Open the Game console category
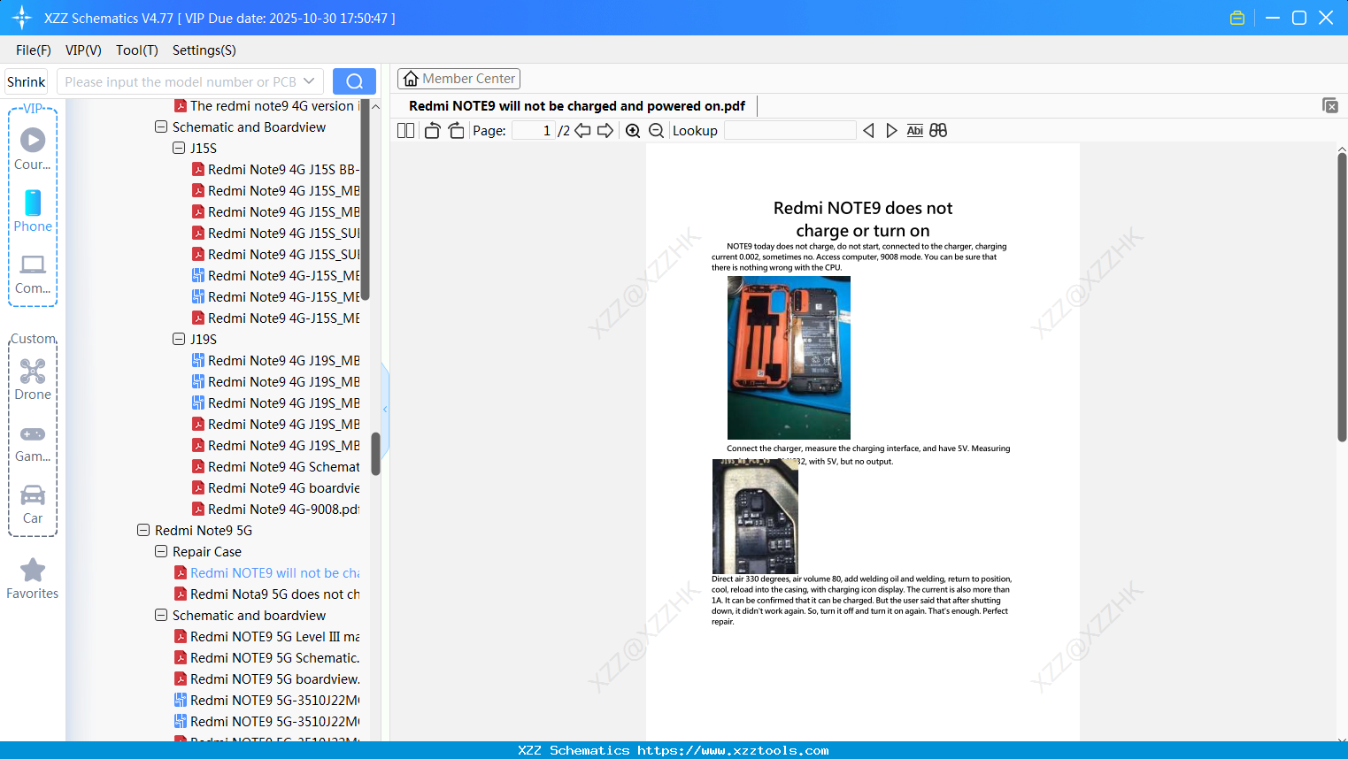The width and height of the screenshot is (1348, 759). tap(33, 442)
